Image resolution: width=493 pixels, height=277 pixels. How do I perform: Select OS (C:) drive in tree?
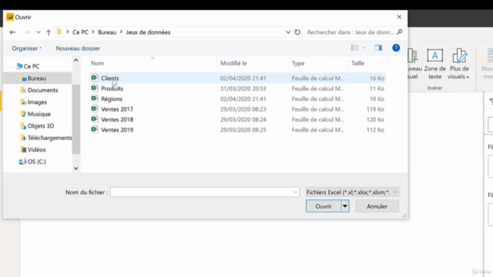[36, 162]
